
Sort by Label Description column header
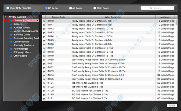point(113,17)
